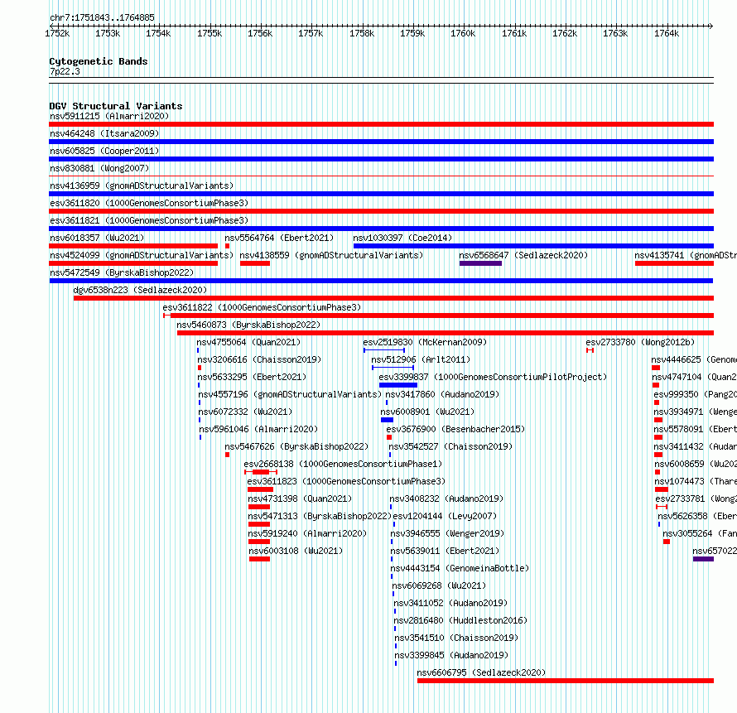Click the blue bar of nsv1030397 (Coe2014)
The width and height of the screenshot is (737, 713).
click(x=533, y=246)
